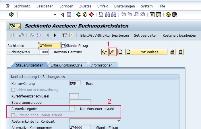This screenshot has height=129, width=201.
Task: Click the Find binoculars icon
Action: (107, 15)
